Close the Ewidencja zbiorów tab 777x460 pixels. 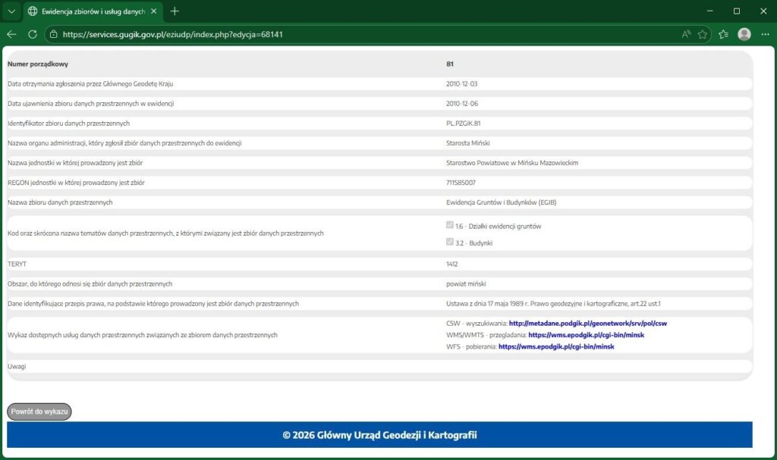[x=154, y=11]
